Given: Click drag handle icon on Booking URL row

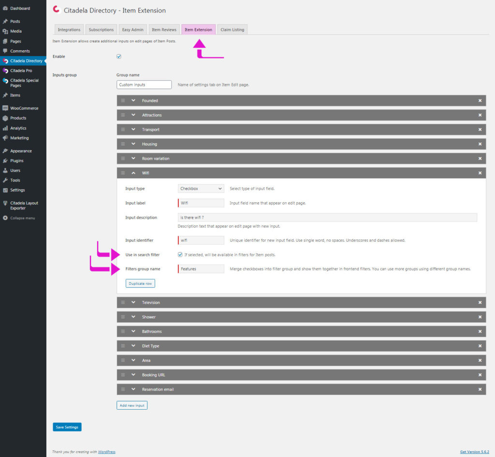Looking at the screenshot, I should (123, 375).
